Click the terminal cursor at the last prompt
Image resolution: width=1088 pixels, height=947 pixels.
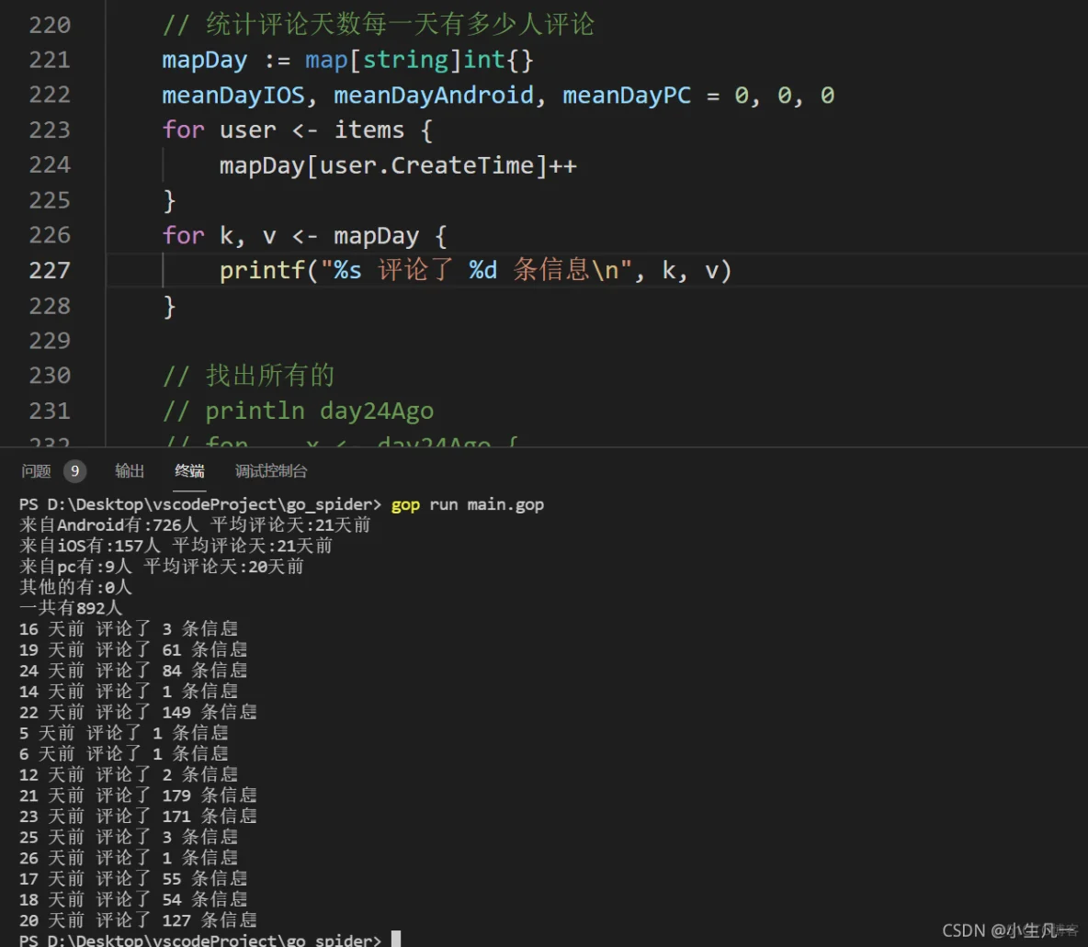tap(396, 940)
